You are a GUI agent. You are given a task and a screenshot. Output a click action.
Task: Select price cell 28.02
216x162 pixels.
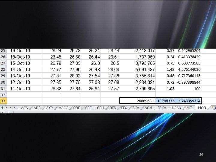[72, 76]
